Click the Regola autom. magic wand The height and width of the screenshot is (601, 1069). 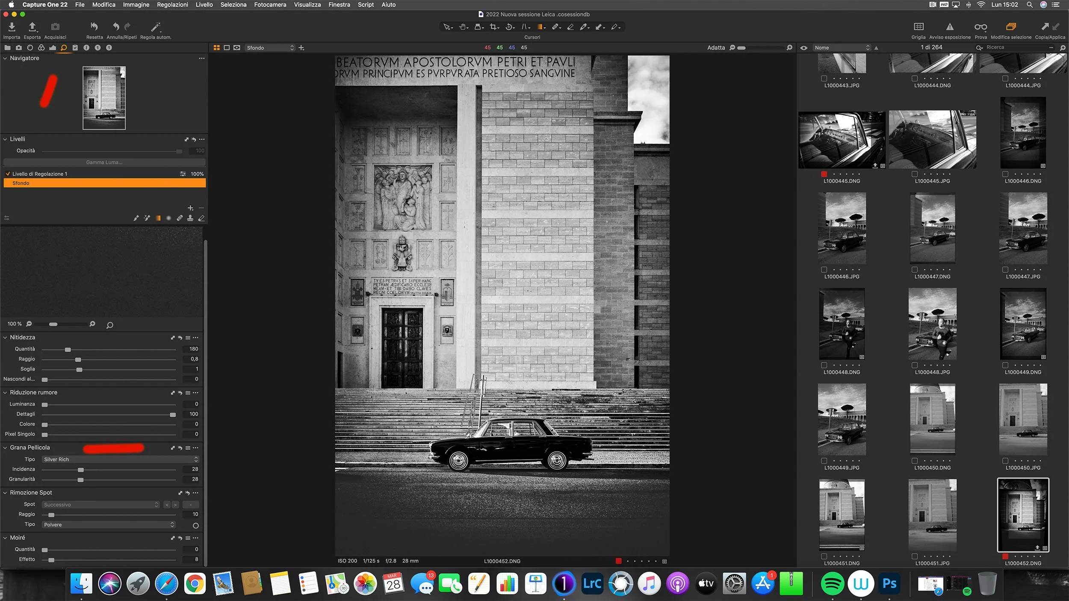click(x=156, y=27)
